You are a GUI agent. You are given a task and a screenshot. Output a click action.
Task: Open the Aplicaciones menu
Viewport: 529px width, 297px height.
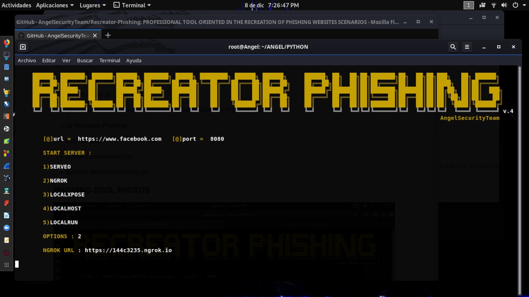pyautogui.click(x=55, y=5)
